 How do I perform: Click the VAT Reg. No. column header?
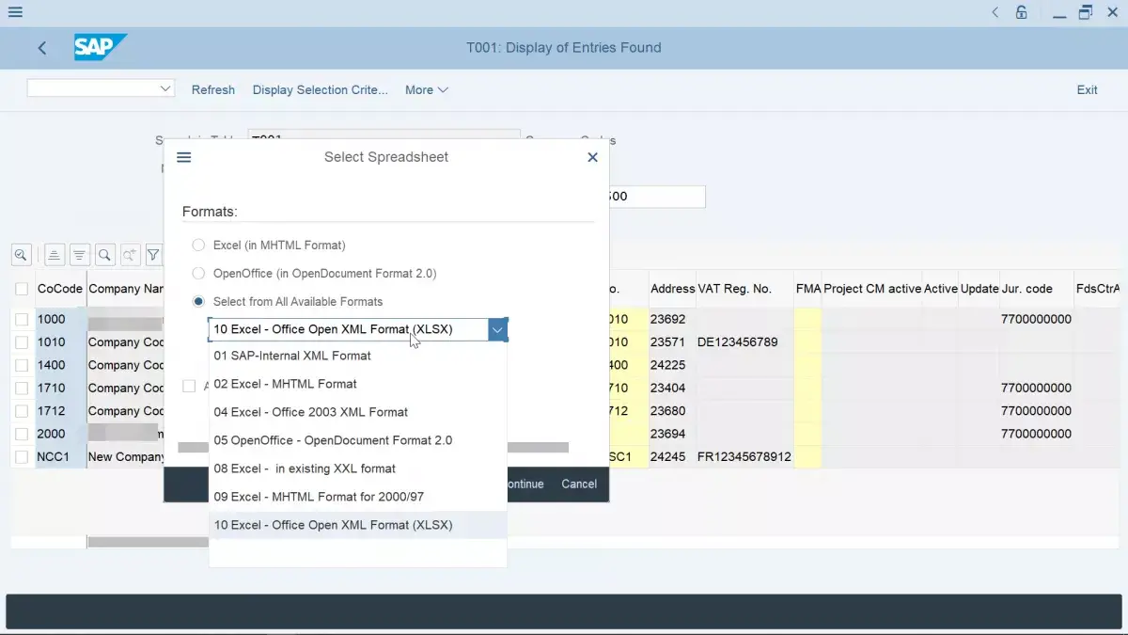(x=744, y=289)
